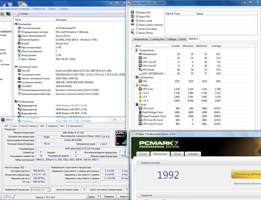Uncheck the Stress FPU checkbox

click(x=137, y=17)
